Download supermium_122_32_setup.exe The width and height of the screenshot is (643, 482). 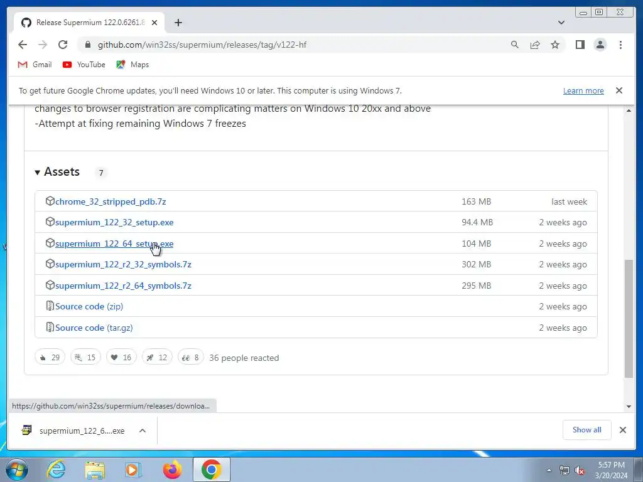point(114,222)
